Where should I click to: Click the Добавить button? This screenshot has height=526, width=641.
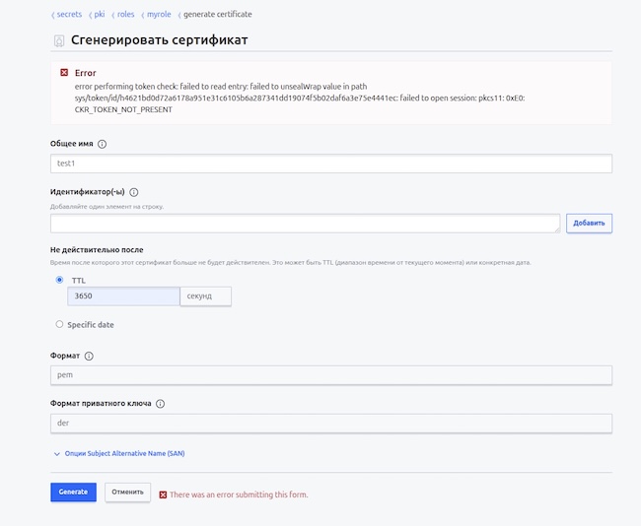click(589, 223)
